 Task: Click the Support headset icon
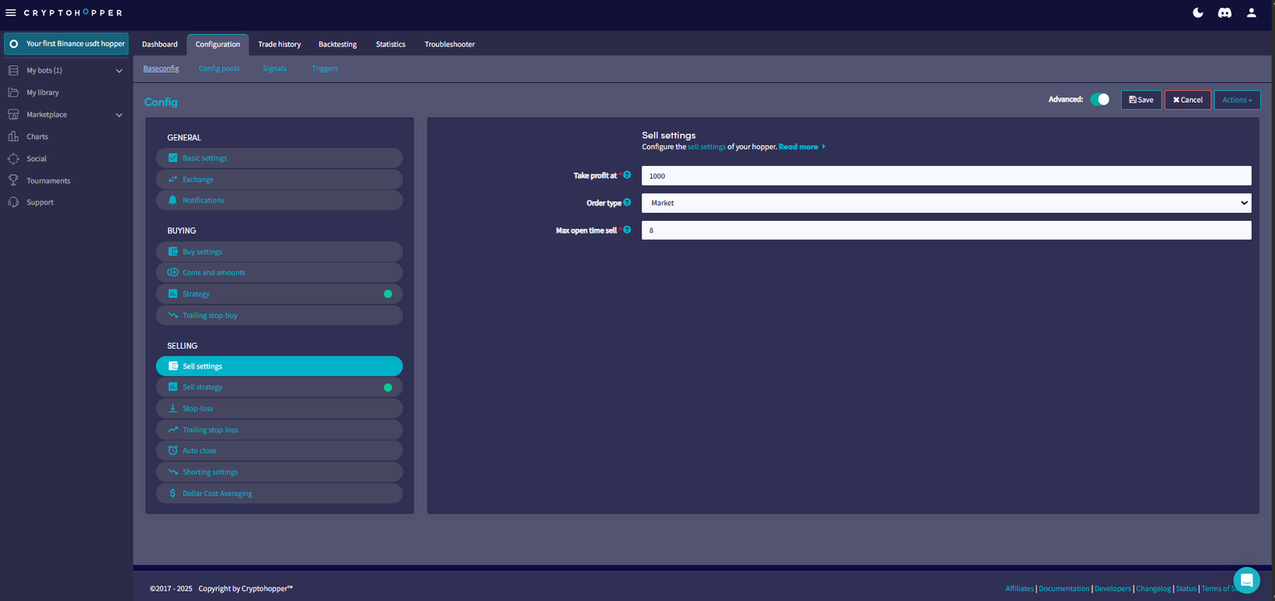point(14,202)
